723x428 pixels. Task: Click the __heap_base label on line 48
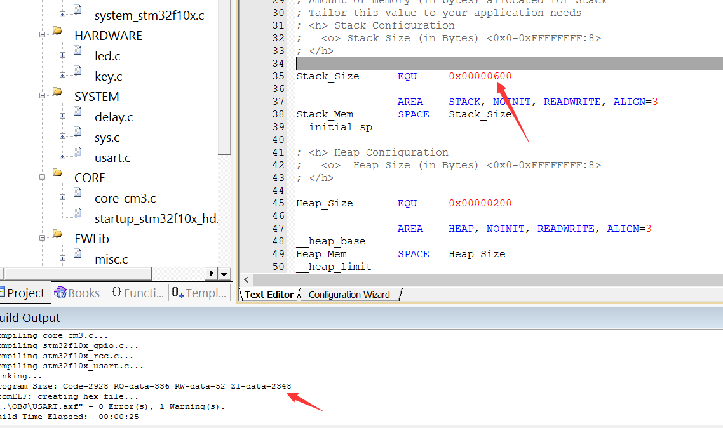pyautogui.click(x=330, y=241)
